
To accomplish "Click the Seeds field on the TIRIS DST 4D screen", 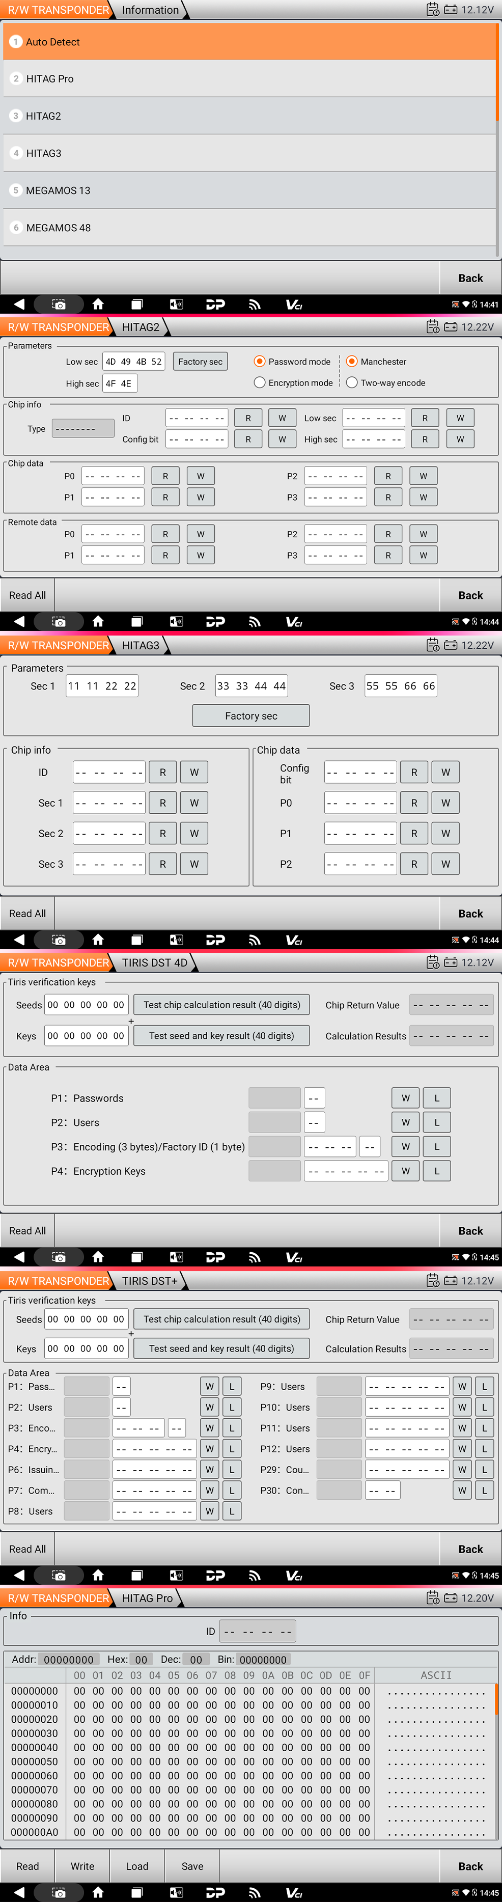I will [87, 1005].
